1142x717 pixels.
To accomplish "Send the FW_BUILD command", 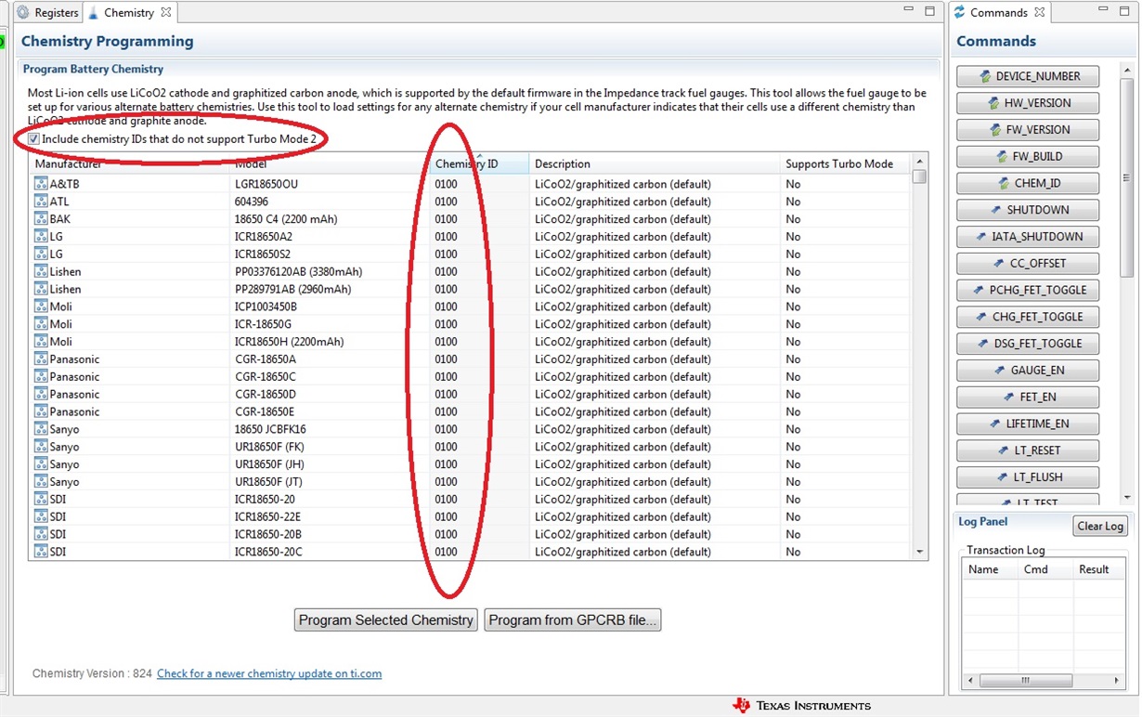I will (1028, 156).
